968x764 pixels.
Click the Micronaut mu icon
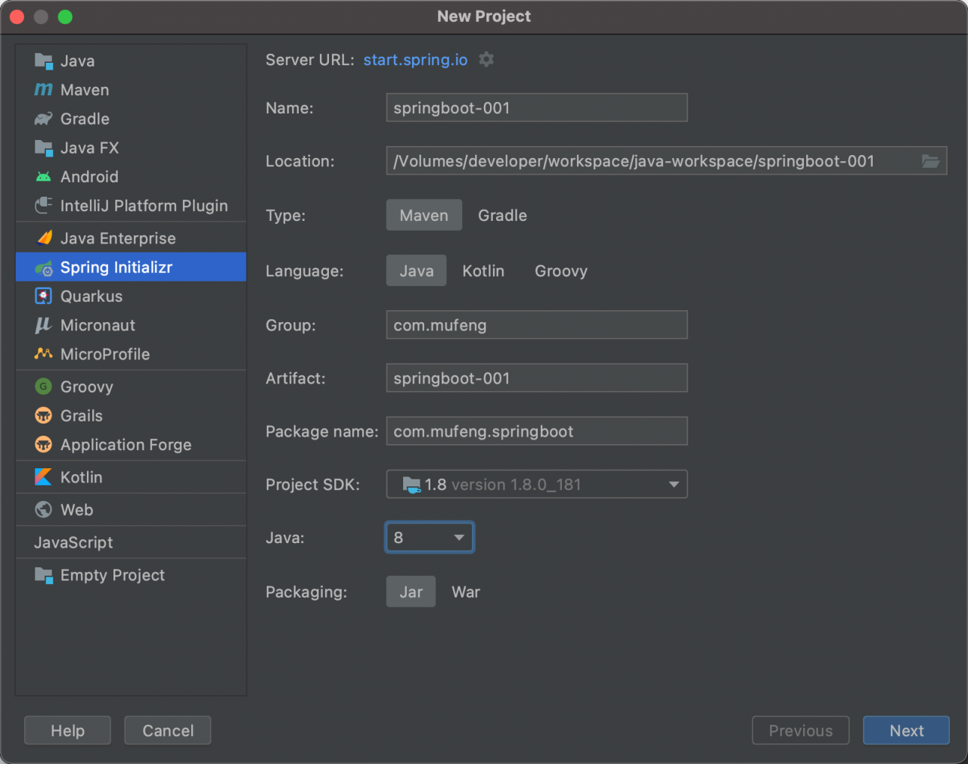43,325
